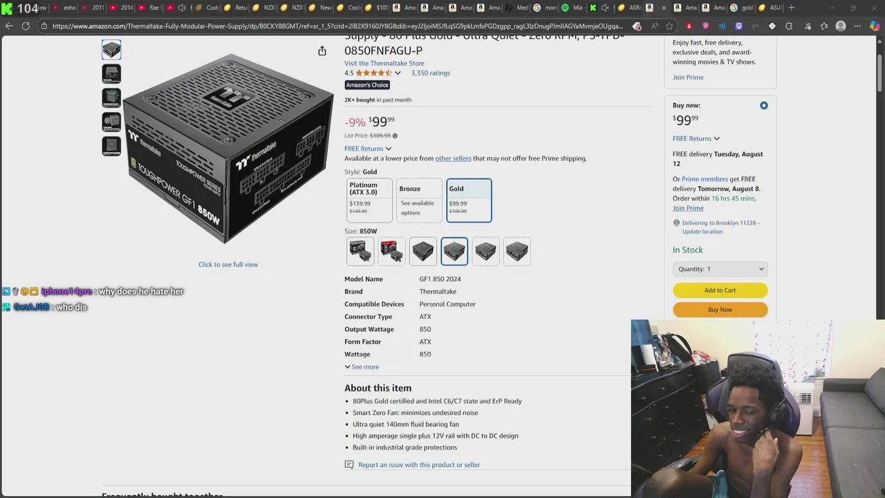Viewport: 885px width, 498px height.
Task: Expand FREE Returns under the price
Action: pos(368,149)
